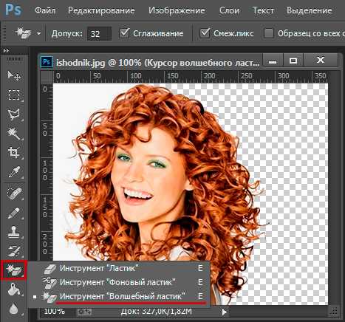This screenshot has height=322, width=345.
Task: Select the Move tool
Action: pos(14,76)
